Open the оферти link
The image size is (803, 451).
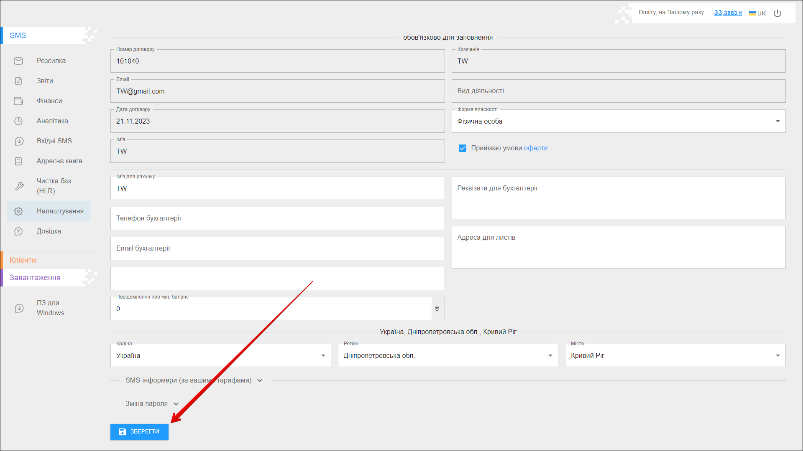[535, 148]
